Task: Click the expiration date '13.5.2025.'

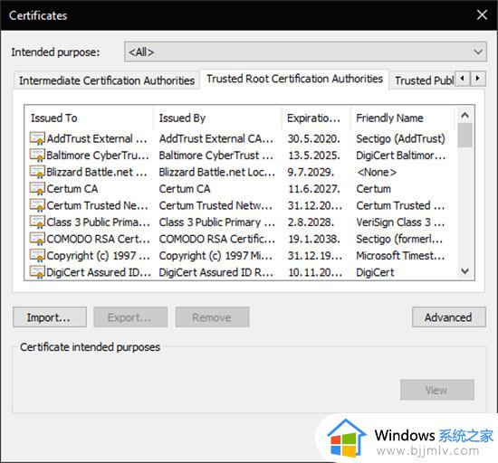Action: (314, 156)
